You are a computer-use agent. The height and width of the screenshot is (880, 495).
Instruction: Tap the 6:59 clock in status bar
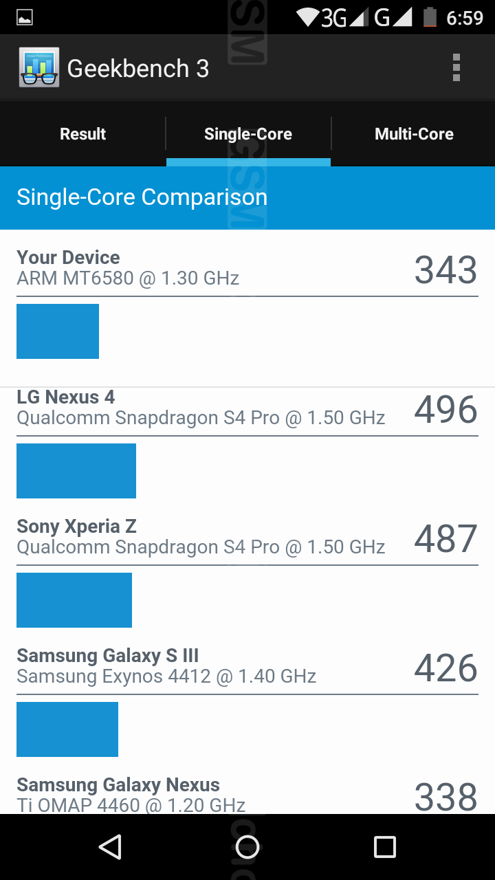click(x=465, y=18)
